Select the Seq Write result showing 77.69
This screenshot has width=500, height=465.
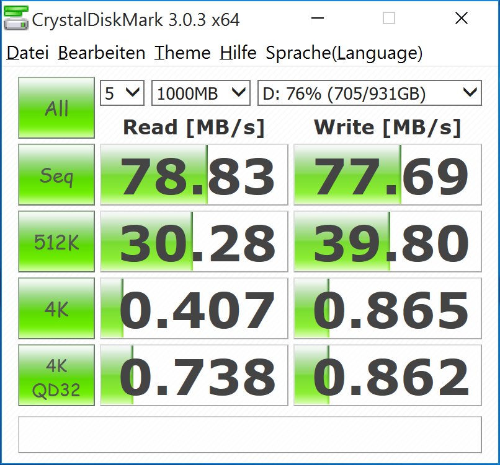387,174
